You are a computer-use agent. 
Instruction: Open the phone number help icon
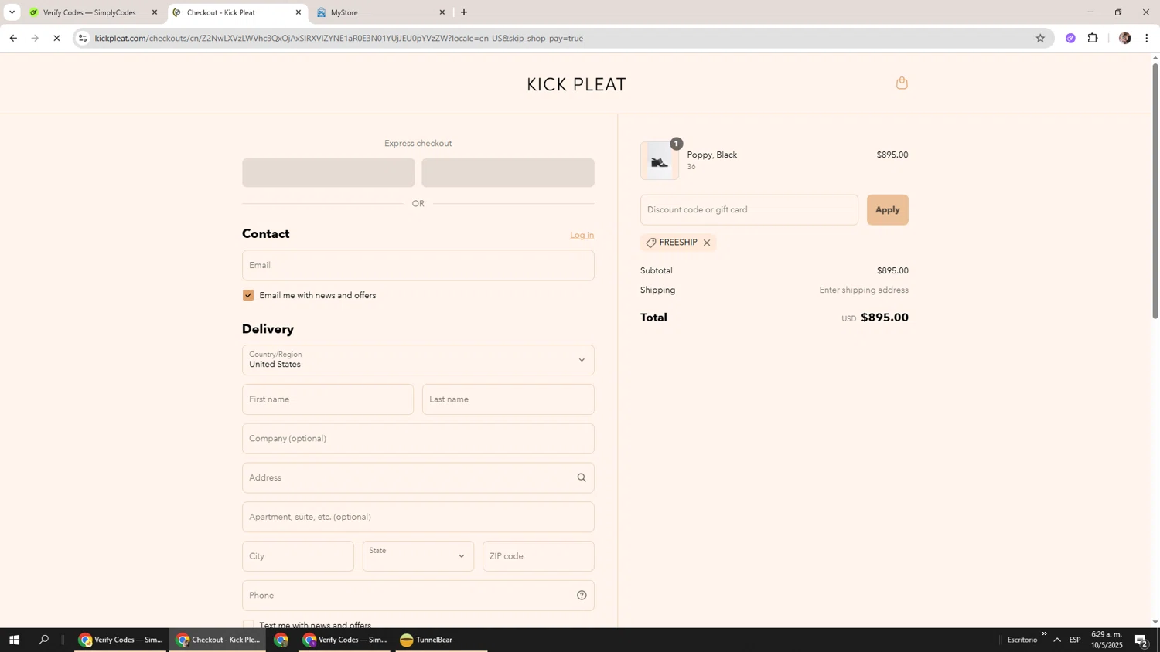pos(582,595)
